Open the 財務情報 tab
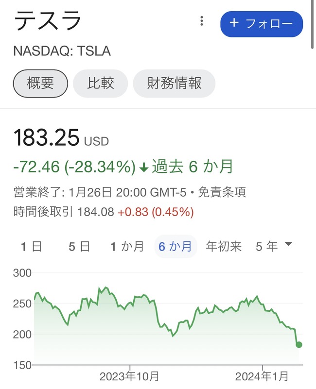The image size is (316, 389). [174, 83]
